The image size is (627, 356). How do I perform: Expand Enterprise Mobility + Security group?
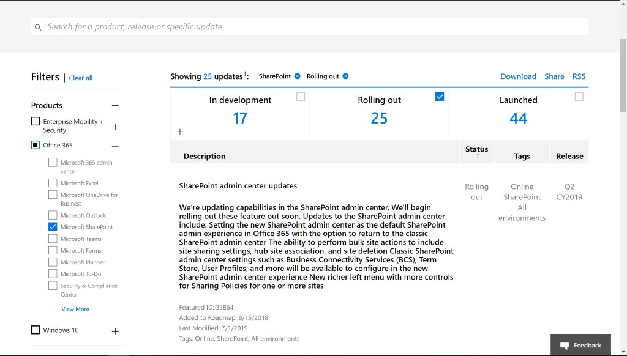115,127
